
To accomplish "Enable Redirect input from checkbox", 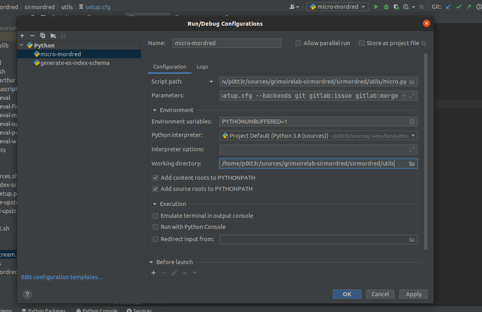I will (156, 239).
